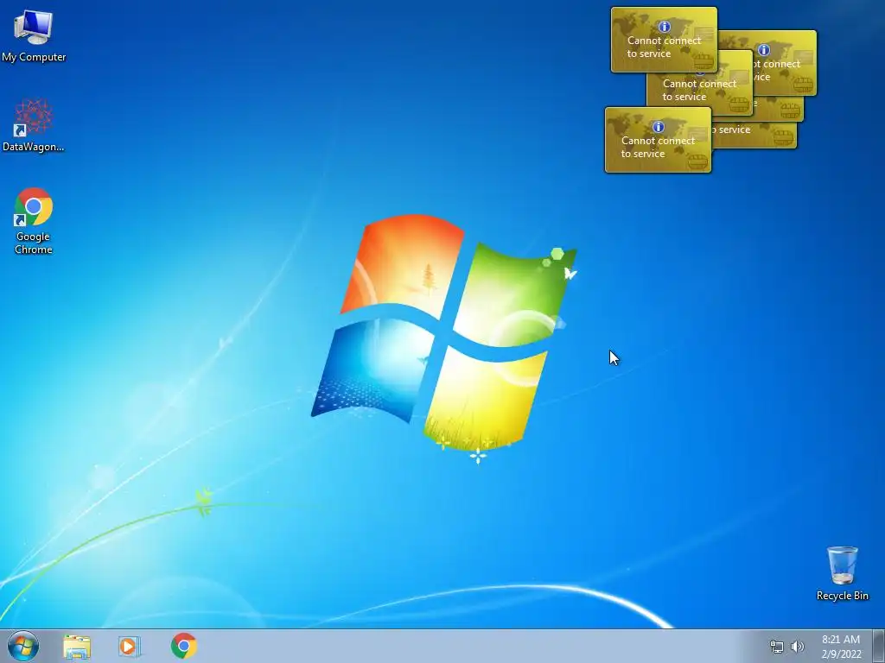Open the Windows Start menu orb
The height and width of the screenshot is (663, 885).
point(23,646)
